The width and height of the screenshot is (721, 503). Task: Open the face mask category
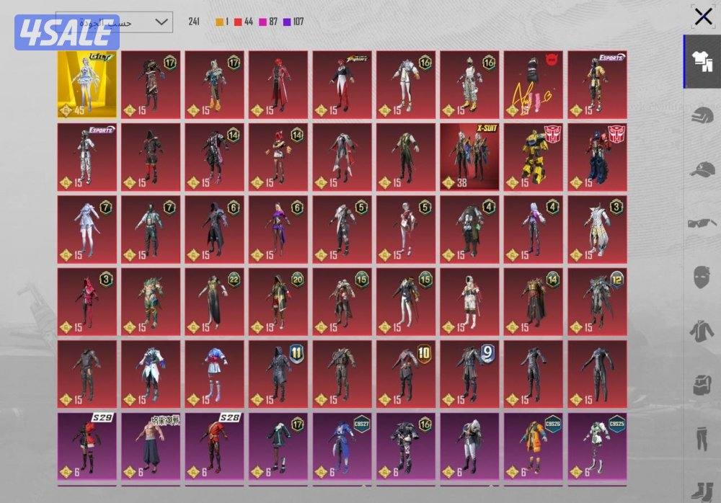point(702,277)
